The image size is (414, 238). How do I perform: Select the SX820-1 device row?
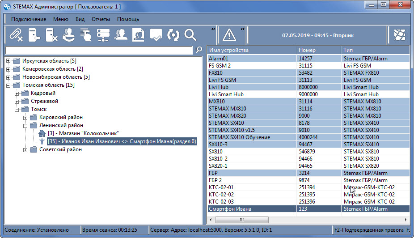click(x=308, y=166)
